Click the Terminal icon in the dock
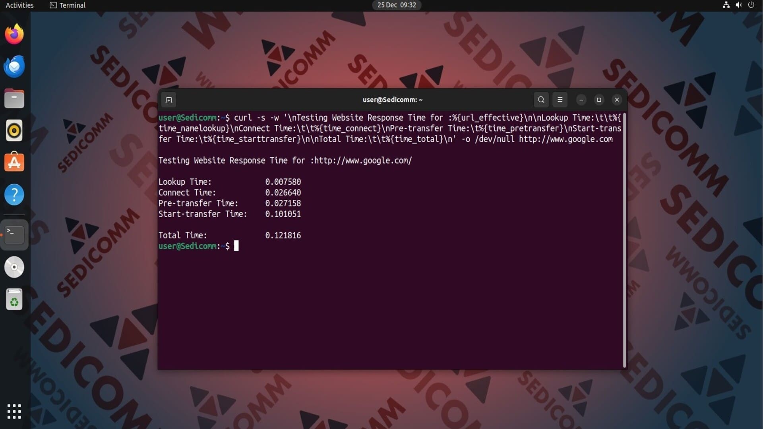The image size is (763, 429). (x=14, y=235)
